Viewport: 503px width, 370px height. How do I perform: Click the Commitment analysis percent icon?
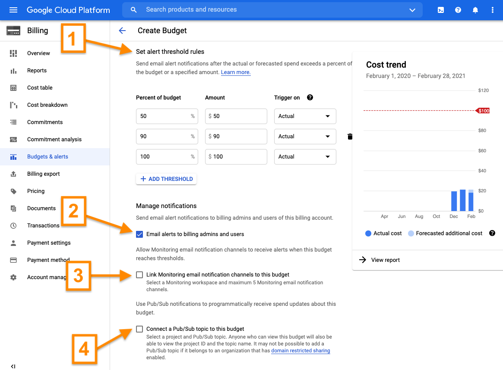[13, 140]
